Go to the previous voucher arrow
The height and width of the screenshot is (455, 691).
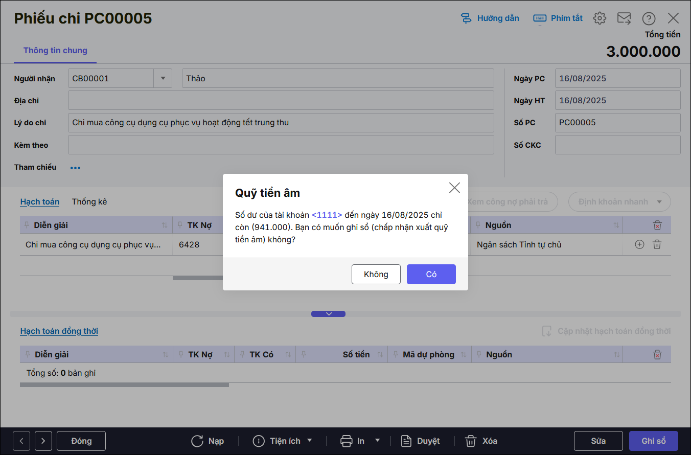point(21,441)
